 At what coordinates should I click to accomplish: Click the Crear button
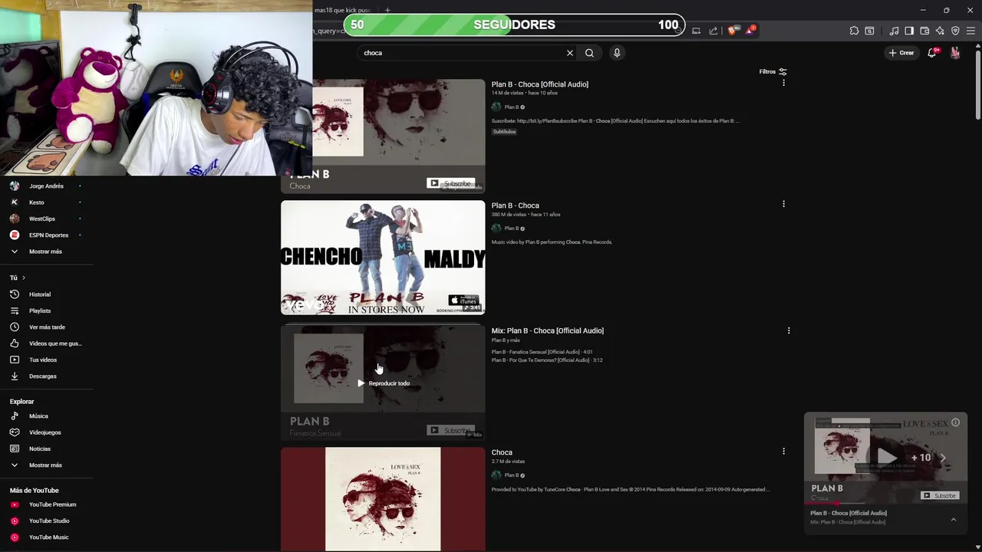[901, 53]
